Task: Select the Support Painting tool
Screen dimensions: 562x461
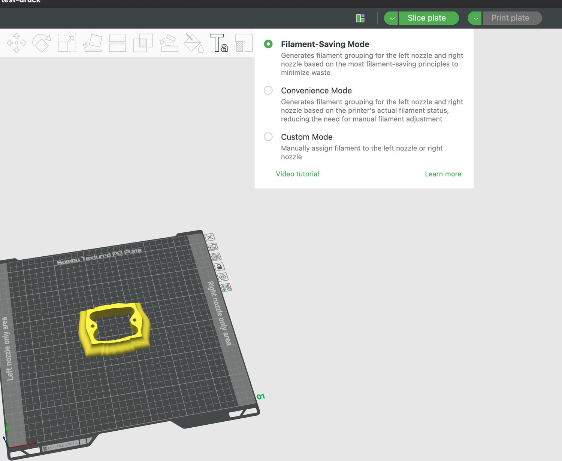Action: [x=169, y=43]
